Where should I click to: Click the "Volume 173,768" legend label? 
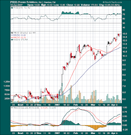click(20, 39)
